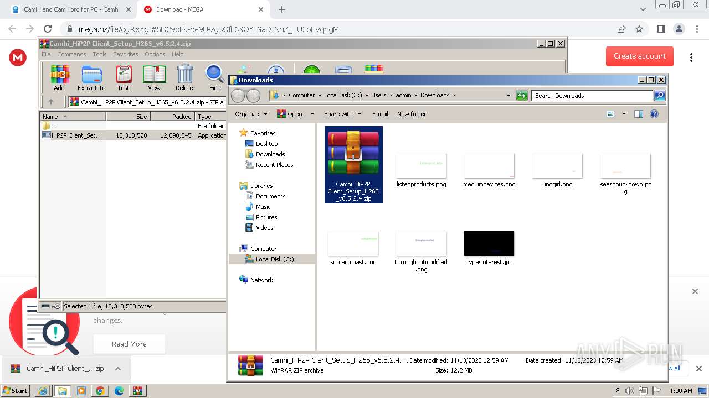Viewport: 709px width, 398px height.
Task: Click the Explorer refresh address icon
Action: tap(522, 96)
